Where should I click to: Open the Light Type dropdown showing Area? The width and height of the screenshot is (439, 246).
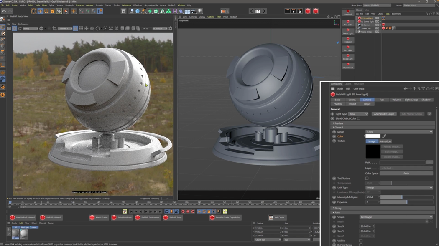(358, 114)
